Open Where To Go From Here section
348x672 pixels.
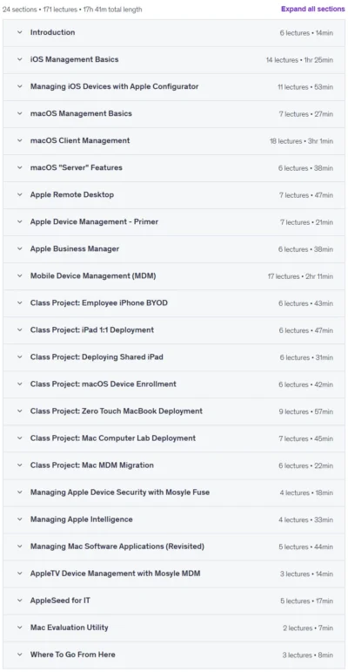pyautogui.click(x=174, y=655)
